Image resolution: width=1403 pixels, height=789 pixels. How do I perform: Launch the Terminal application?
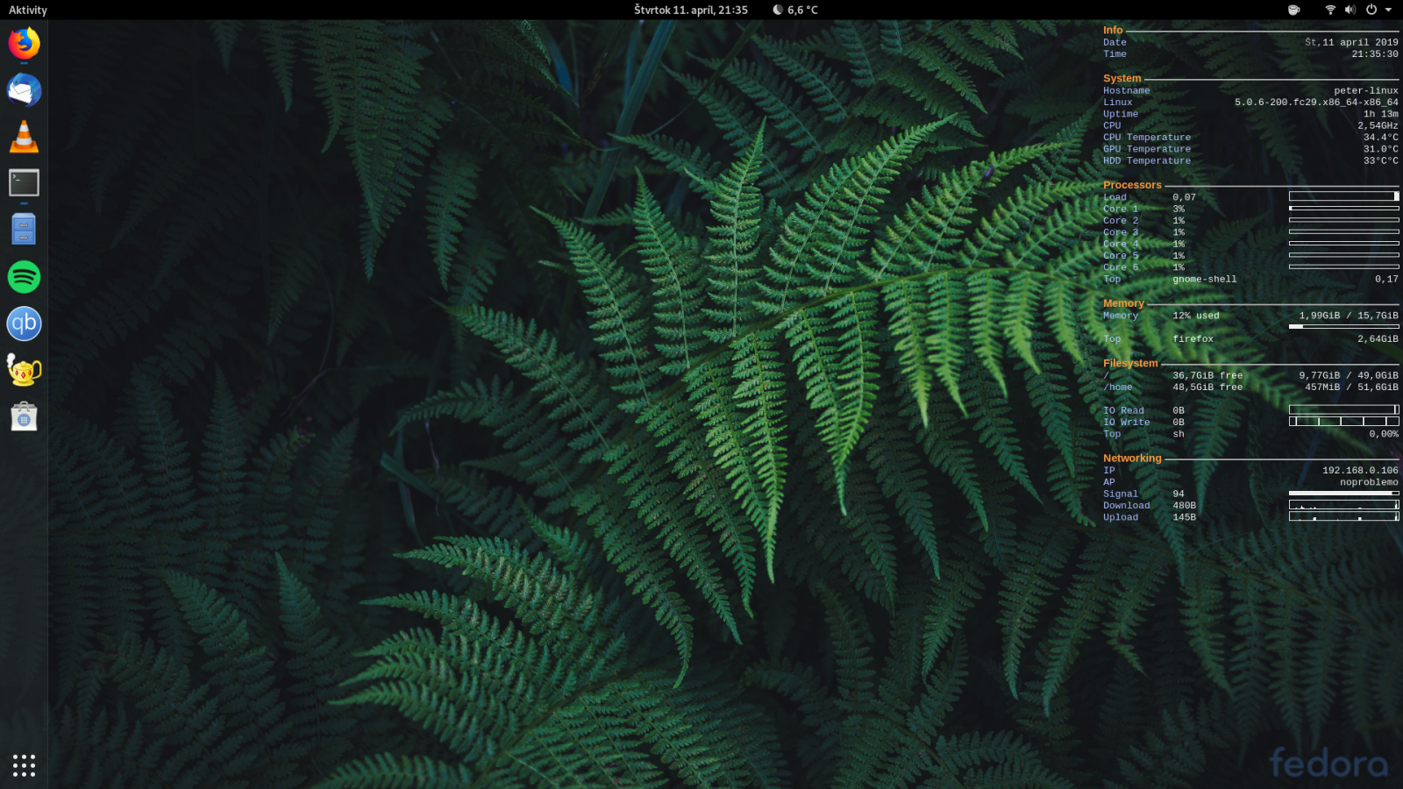pos(24,182)
